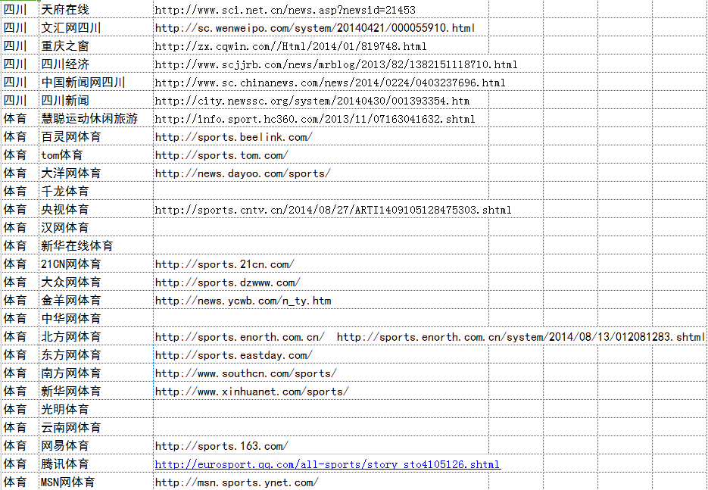The height and width of the screenshot is (490, 708).
Task: Select the 大众网体育 cell
Action: tap(95, 282)
